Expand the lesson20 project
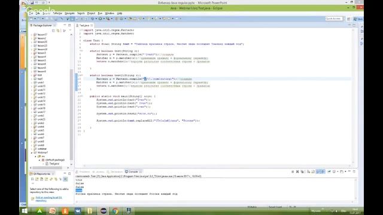 [x=32, y=42]
